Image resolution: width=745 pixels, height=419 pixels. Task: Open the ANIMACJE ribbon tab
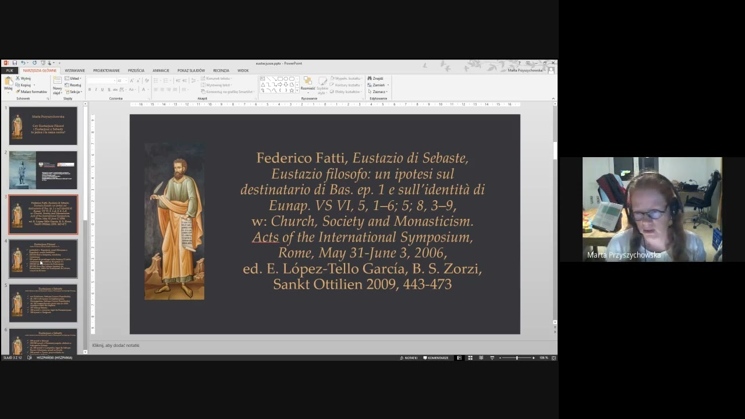pyautogui.click(x=161, y=70)
